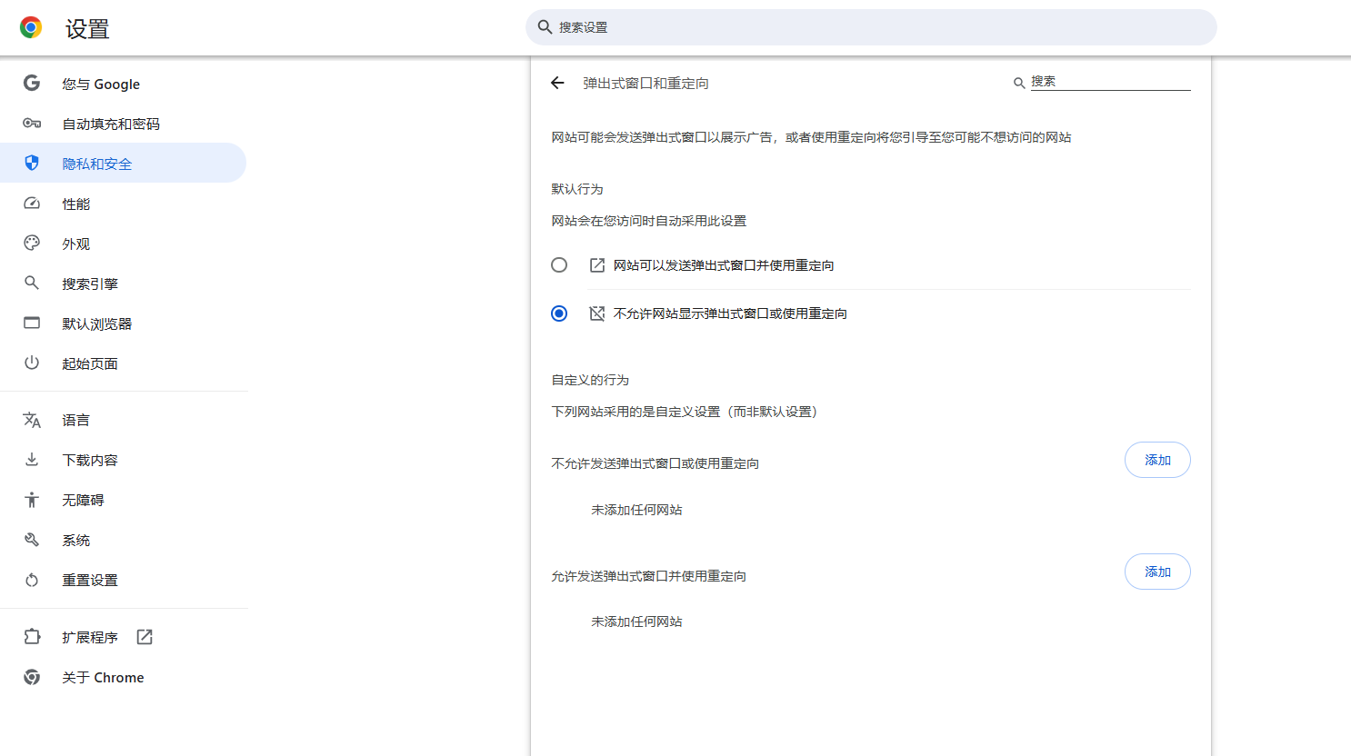Click the palette icon for 外观
This screenshot has width=1351, height=756.
point(32,244)
